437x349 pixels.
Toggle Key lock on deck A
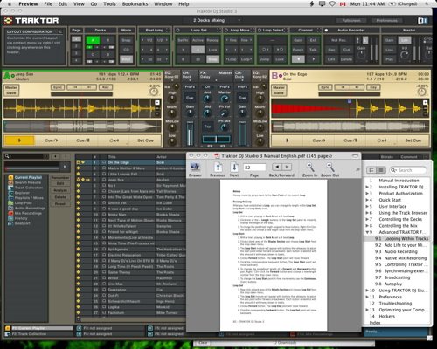click(106, 87)
